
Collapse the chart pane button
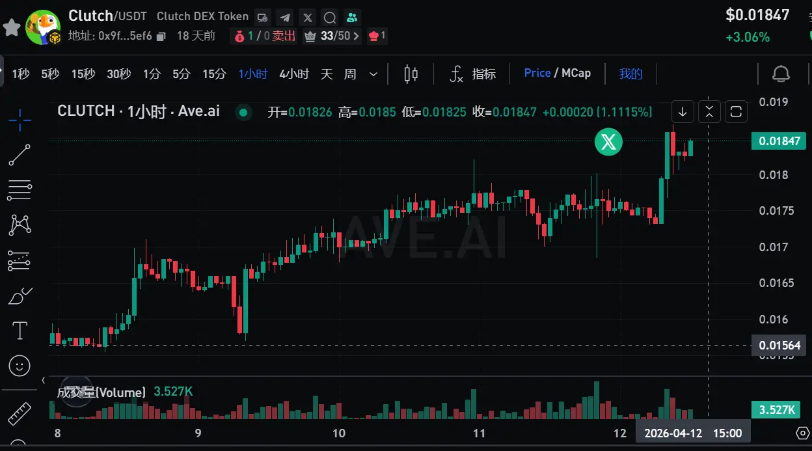[x=709, y=112]
